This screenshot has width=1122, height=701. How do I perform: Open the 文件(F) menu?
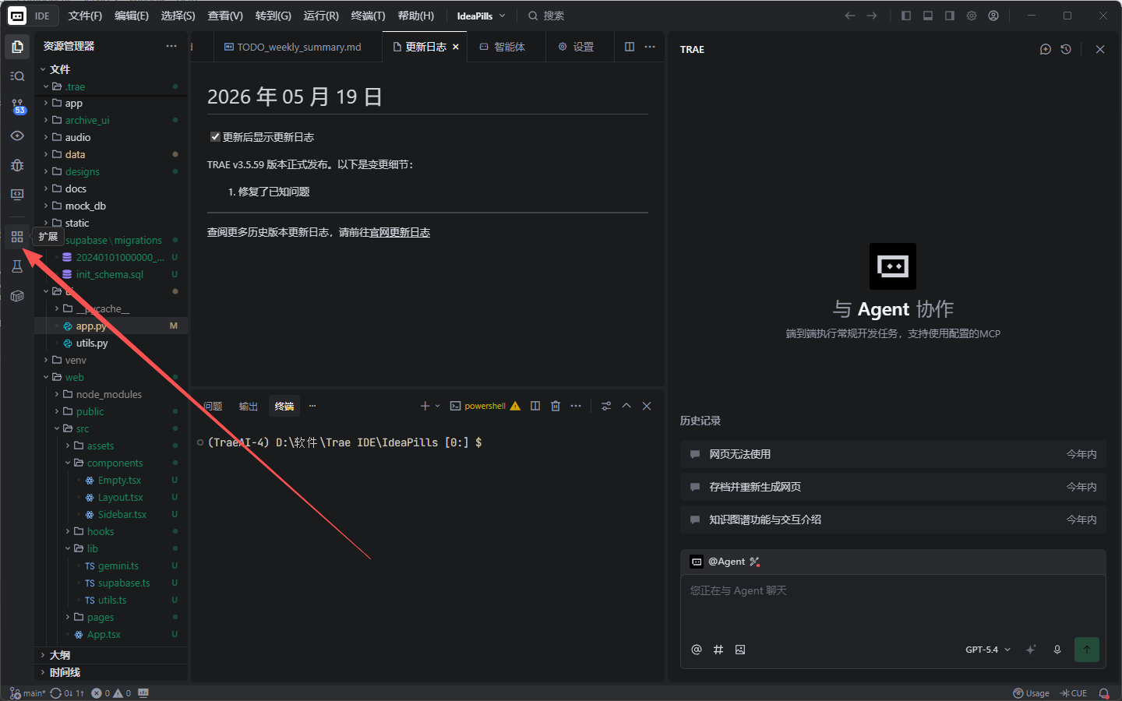coord(85,16)
